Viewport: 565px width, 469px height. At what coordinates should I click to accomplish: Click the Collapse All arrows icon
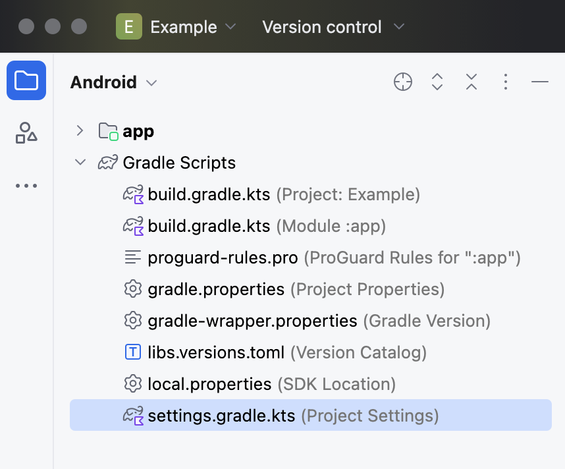(471, 82)
